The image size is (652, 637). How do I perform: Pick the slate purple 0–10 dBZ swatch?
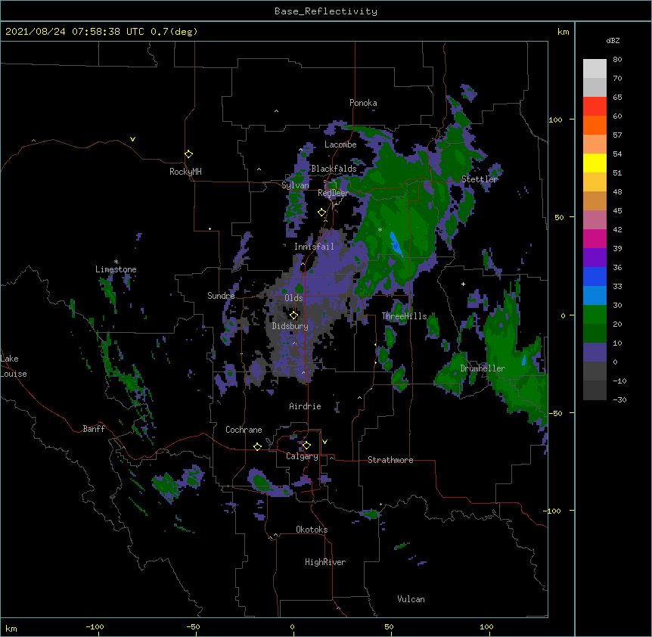(595, 353)
